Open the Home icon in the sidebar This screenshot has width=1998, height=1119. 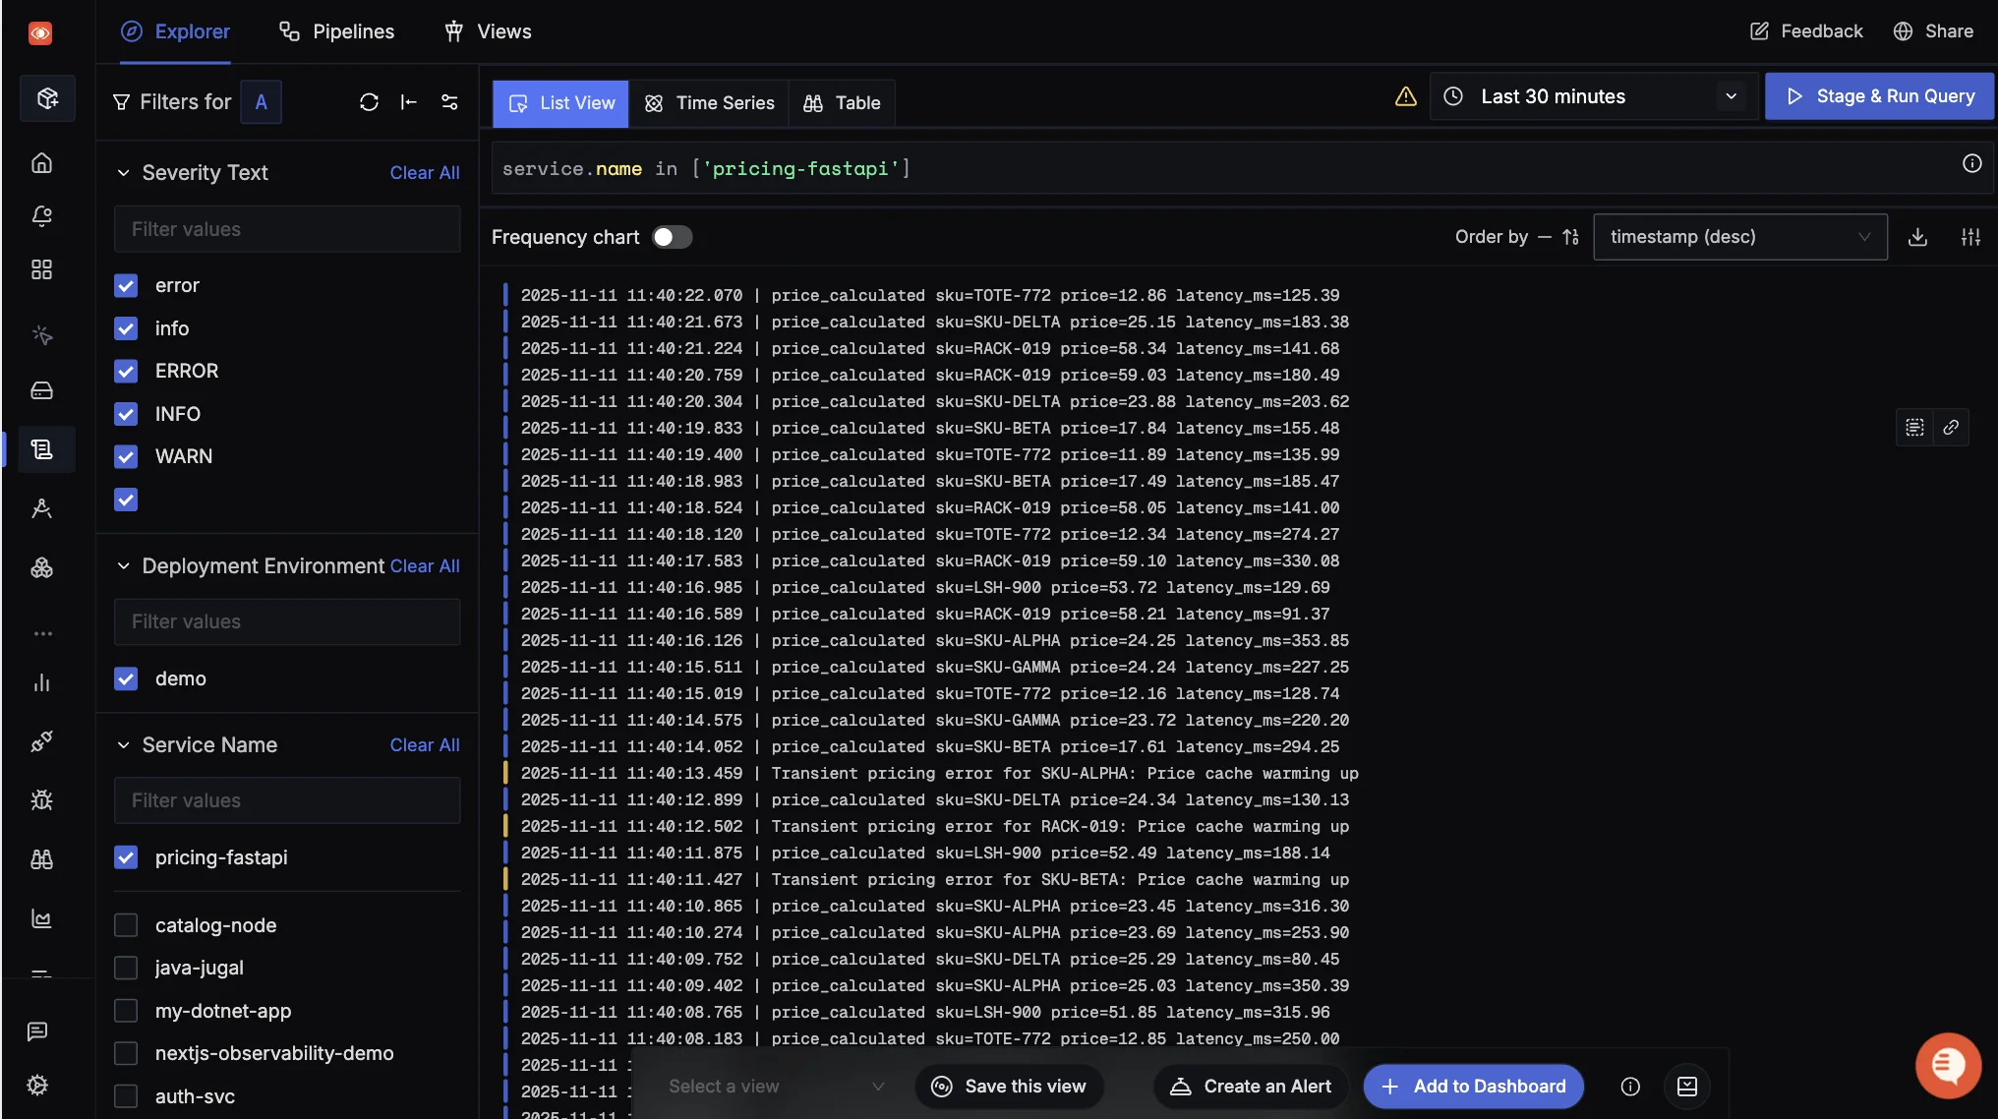pyautogui.click(x=42, y=163)
